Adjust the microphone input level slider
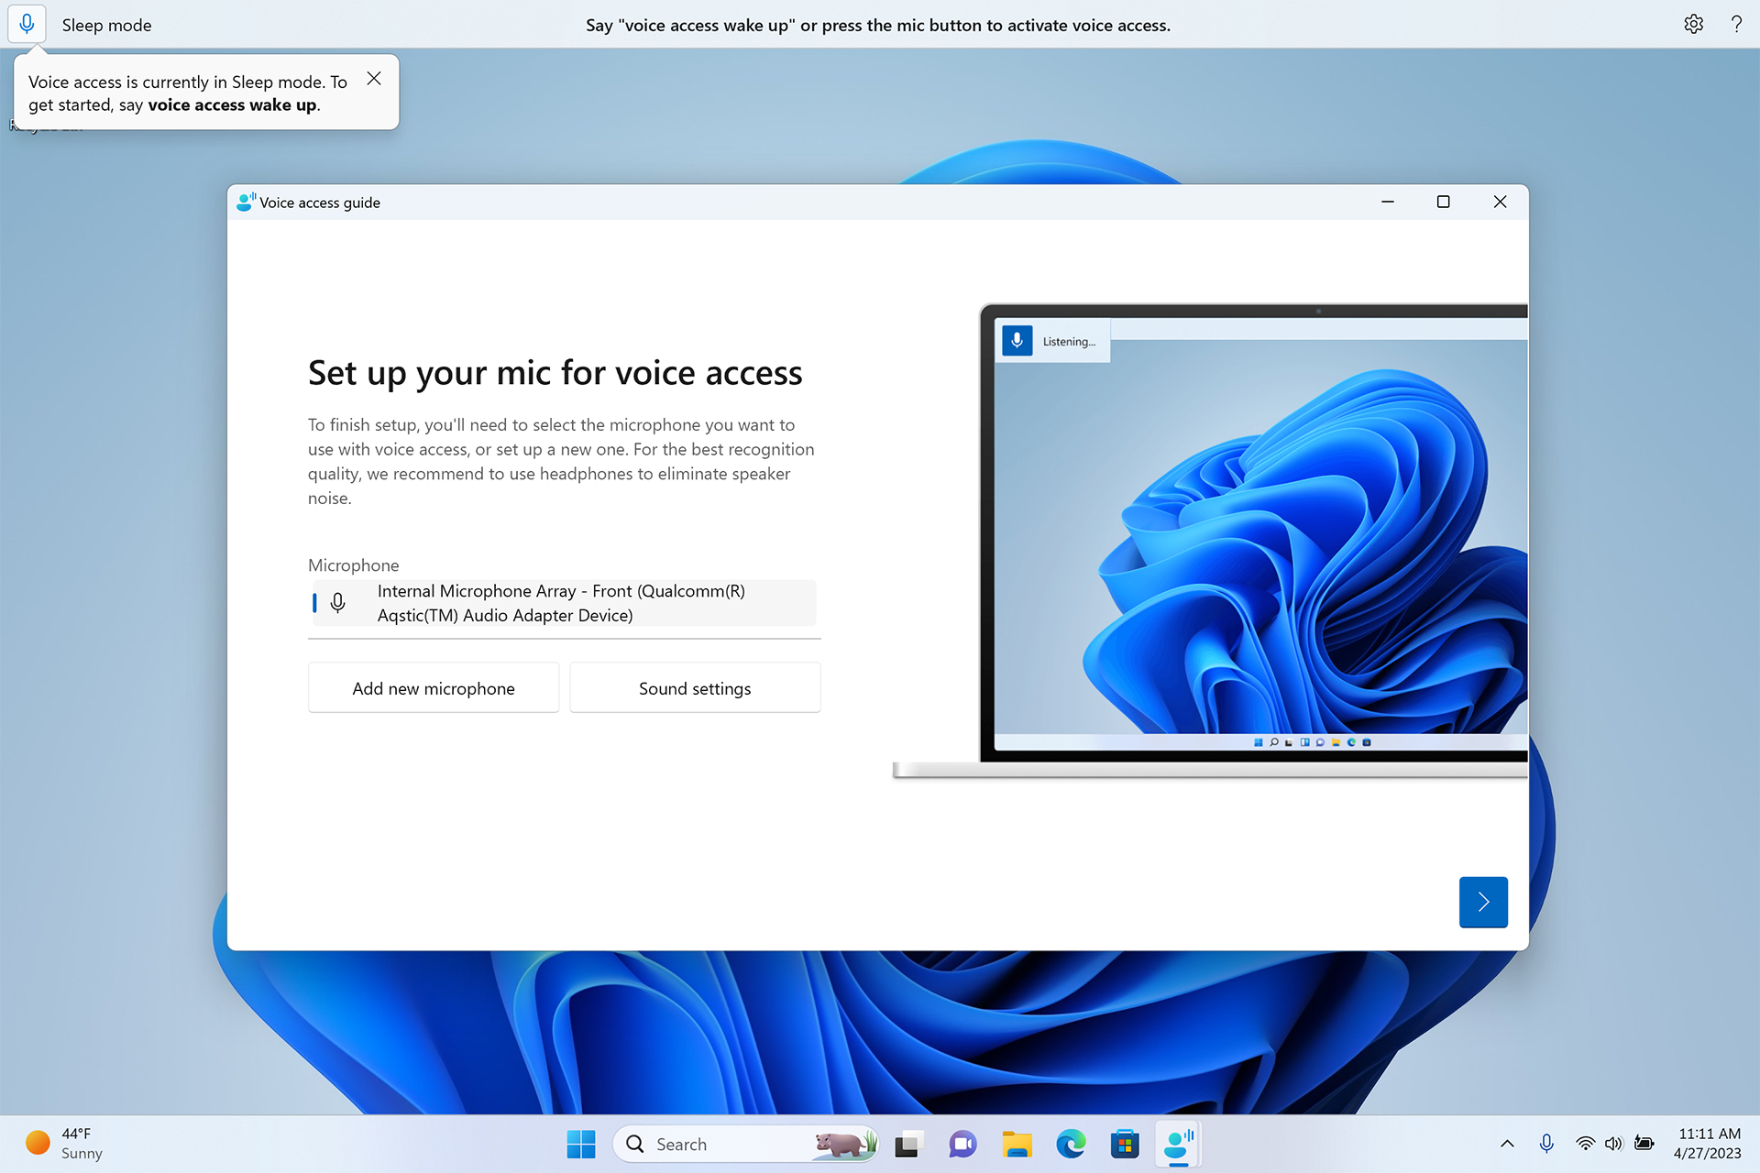This screenshot has height=1173, width=1760. tap(318, 604)
